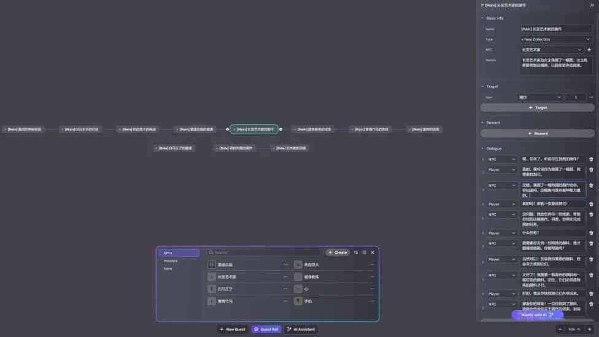Click Create in the reference panel
The height and width of the screenshot is (337, 599).
point(338,252)
